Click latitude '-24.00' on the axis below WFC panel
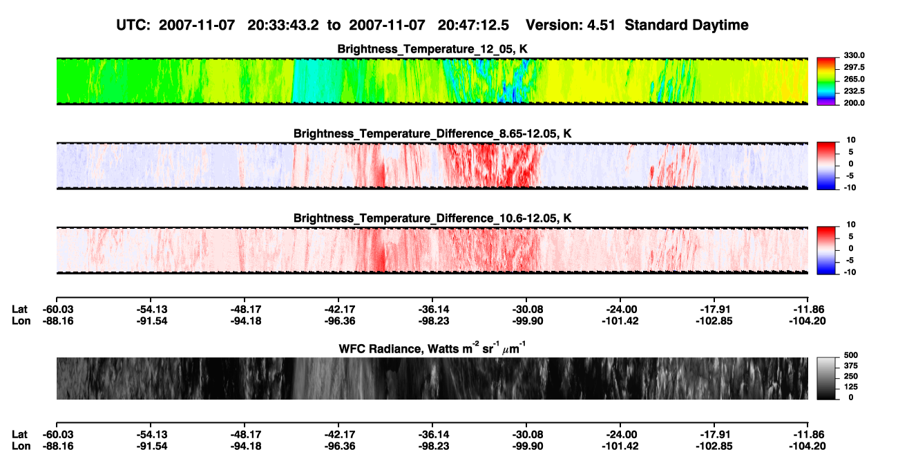 620,434
